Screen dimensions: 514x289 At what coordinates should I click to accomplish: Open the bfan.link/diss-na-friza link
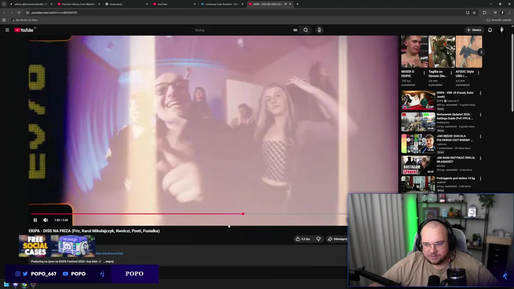[109, 253]
